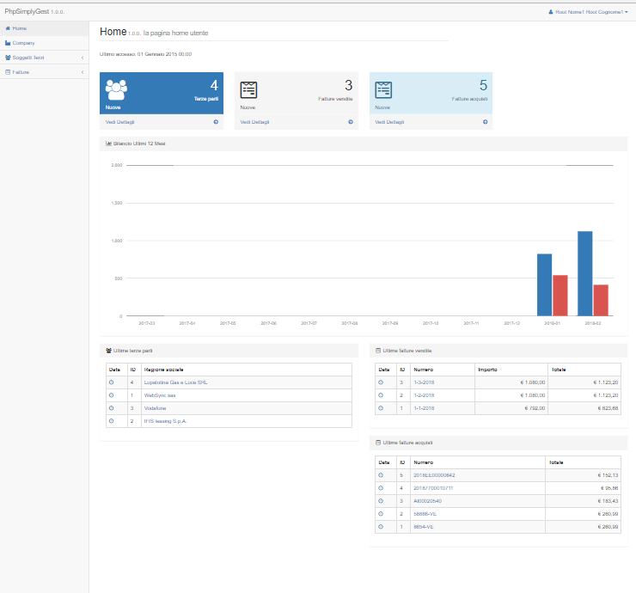Click the PhpSimplyGest brand title

point(27,11)
